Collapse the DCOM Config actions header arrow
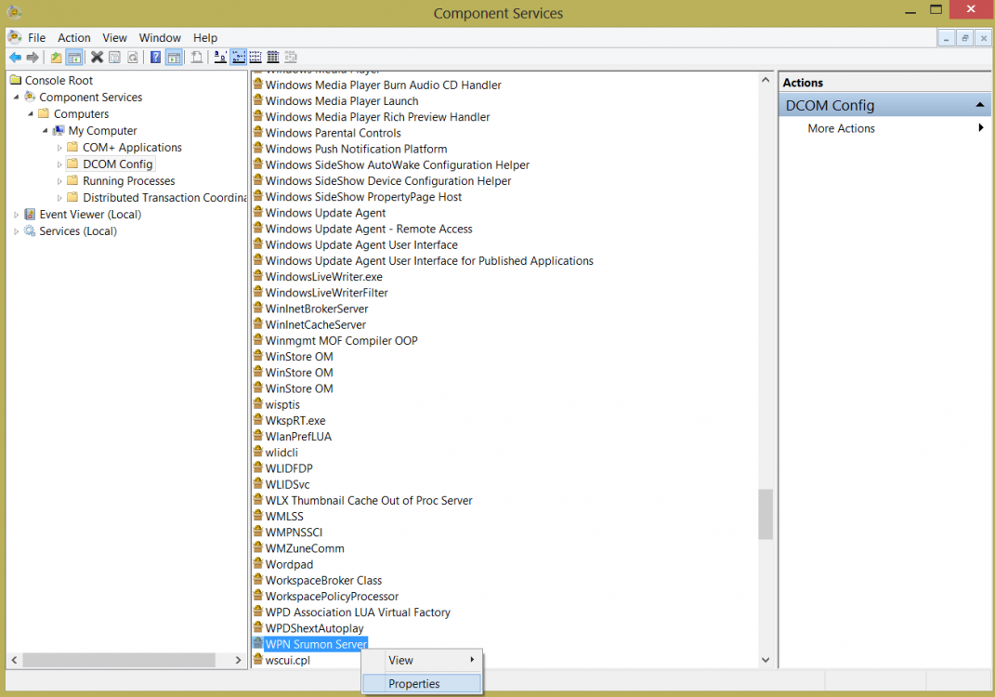This screenshot has width=995, height=697. [x=980, y=105]
